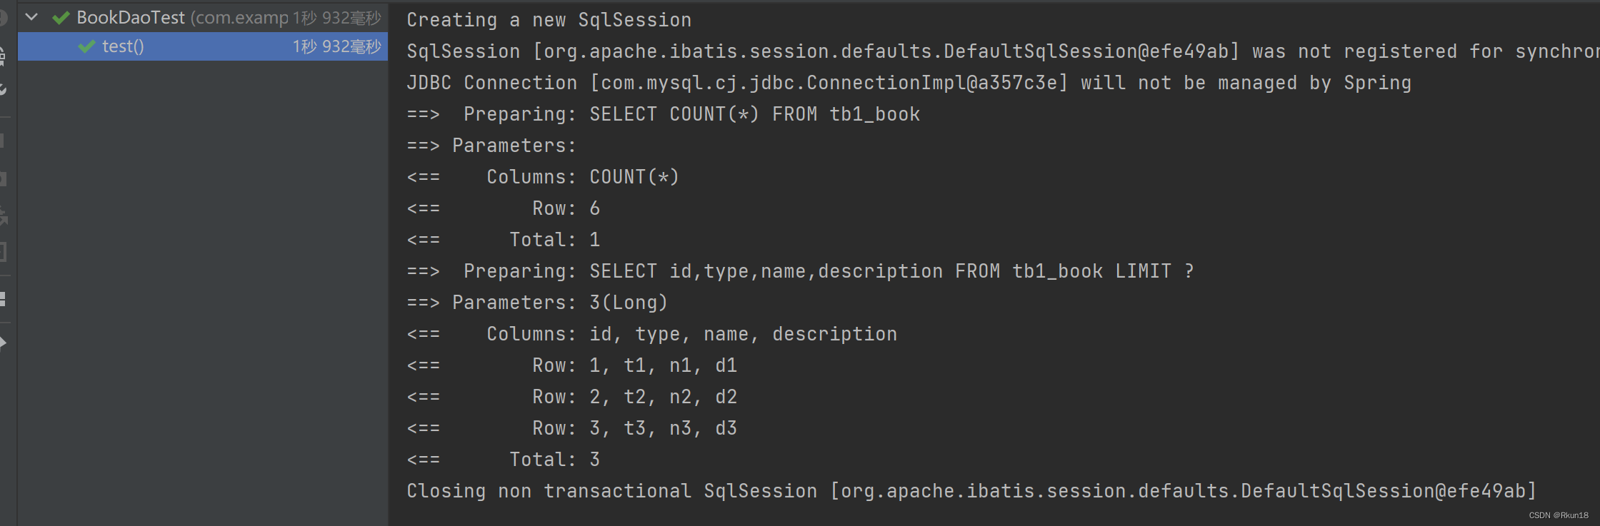Toggle Track Running Test option

tap(4, 343)
